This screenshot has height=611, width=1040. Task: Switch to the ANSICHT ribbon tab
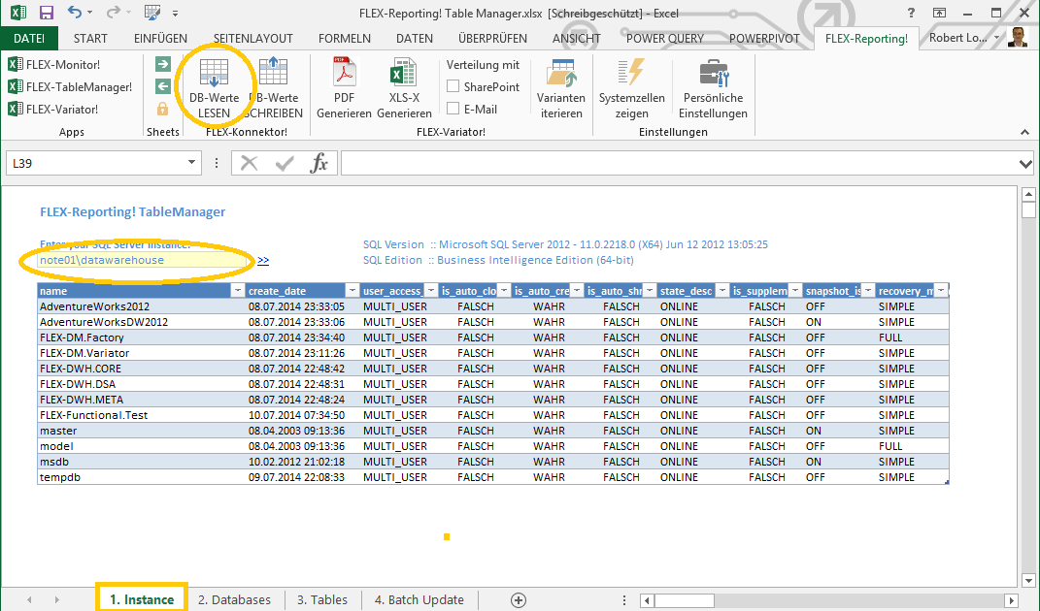(x=577, y=39)
